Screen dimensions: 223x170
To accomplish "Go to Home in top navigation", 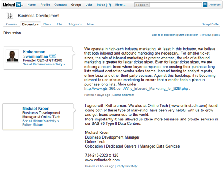I will (31, 5).
